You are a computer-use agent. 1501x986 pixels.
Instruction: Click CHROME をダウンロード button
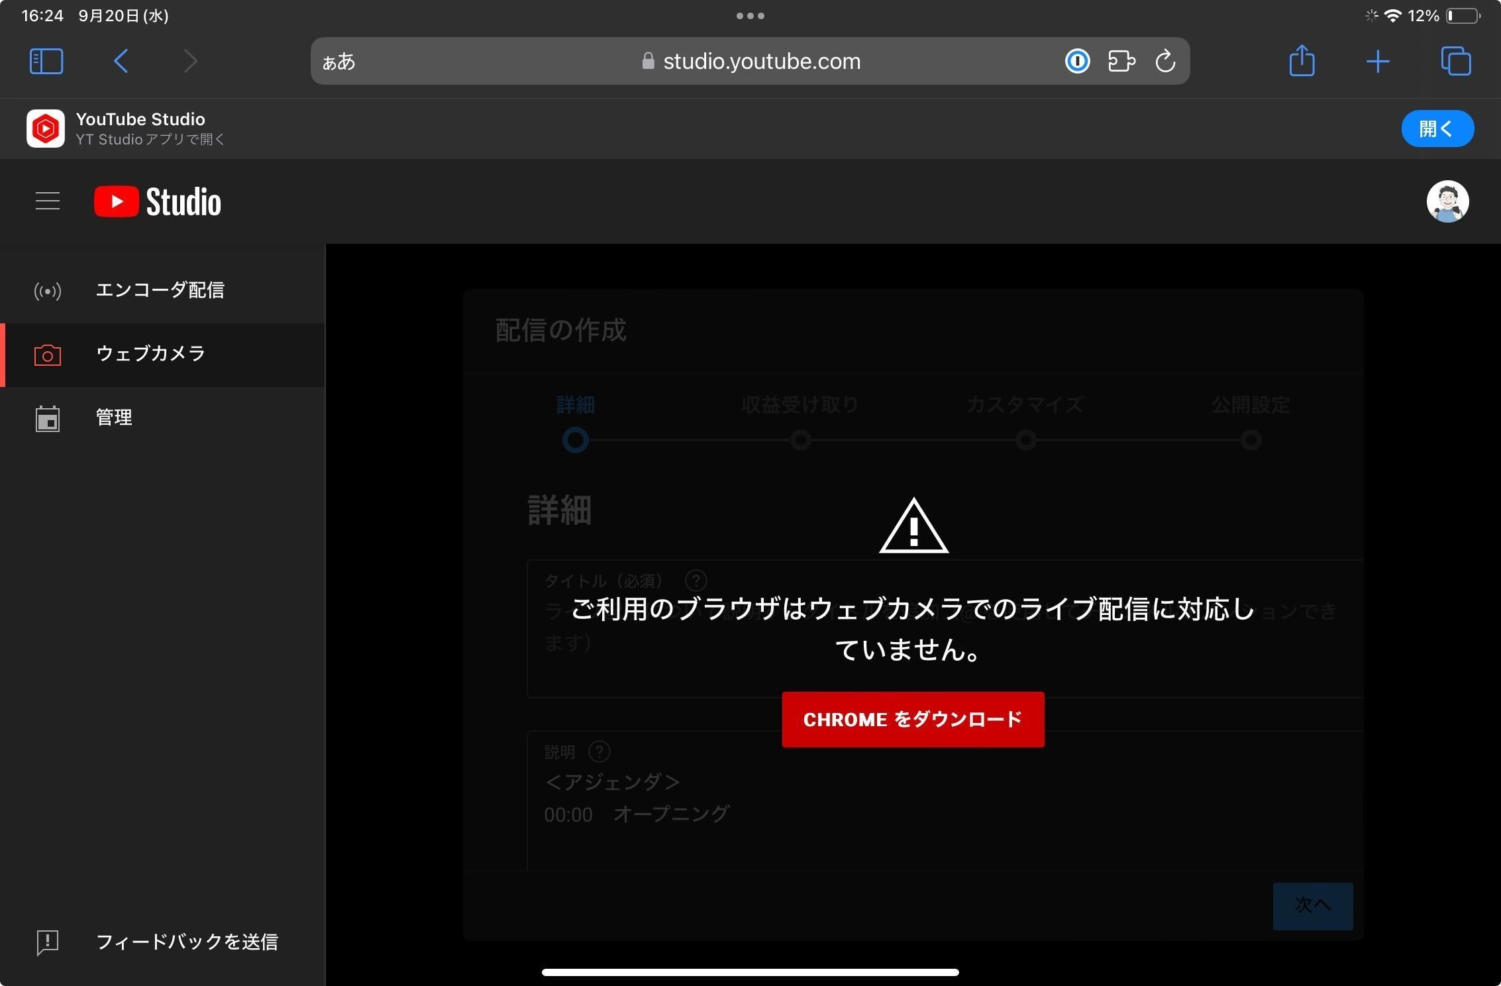click(x=913, y=720)
